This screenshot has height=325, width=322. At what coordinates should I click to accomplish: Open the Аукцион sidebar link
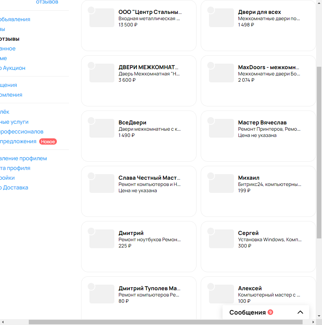click(x=12, y=68)
